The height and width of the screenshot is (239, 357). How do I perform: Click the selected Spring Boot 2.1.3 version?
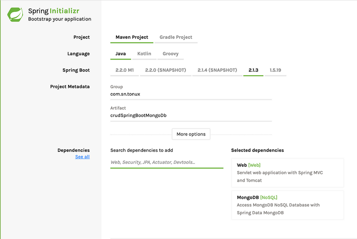[253, 70]
